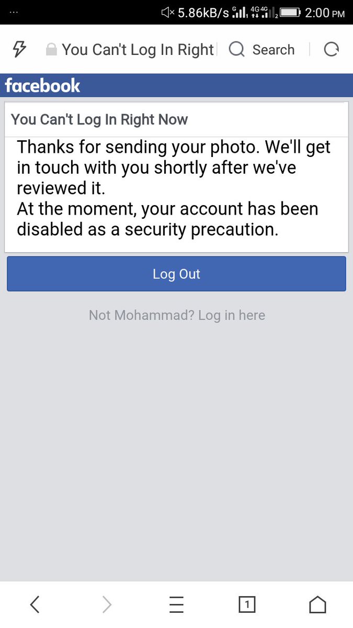Tap the facebook logo in header
The height and width of the screenshot is (628, 353).
click(42, 85)
